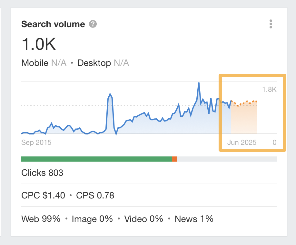This screenshot has width=296, height=245.
Task: Select the Jun 2025 date label
Action: pos(242,142)
